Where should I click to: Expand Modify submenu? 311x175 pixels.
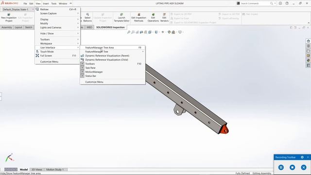pyautogui.click(x=57, y=23)
